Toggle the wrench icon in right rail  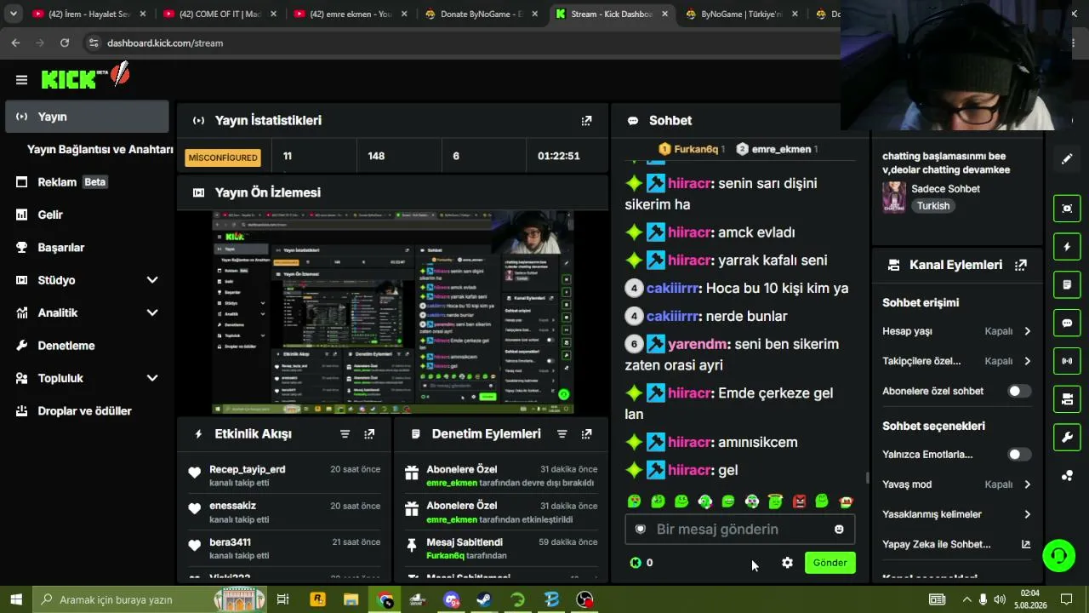pos(1067,438)
